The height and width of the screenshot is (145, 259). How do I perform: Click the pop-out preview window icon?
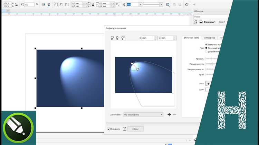(125, 129)
